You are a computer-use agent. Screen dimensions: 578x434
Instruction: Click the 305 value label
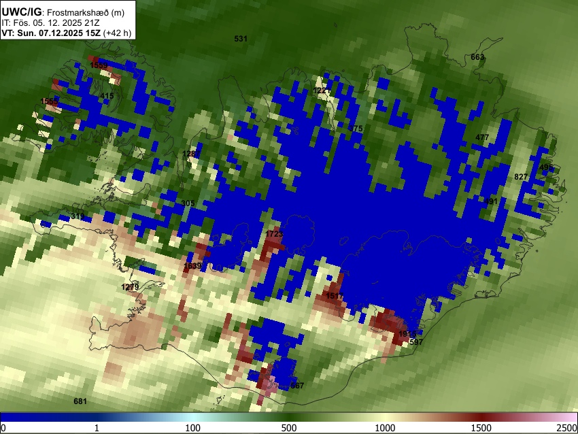point(188,203)
